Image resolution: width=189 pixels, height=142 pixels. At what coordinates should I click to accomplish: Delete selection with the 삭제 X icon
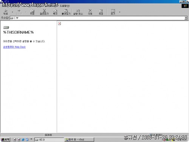tap(90, 12)
